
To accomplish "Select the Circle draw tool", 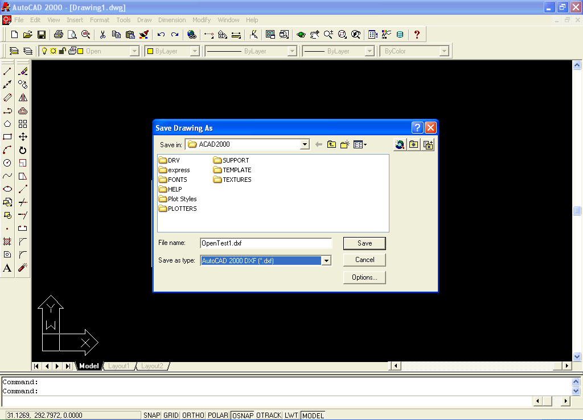I will (x=7, y=163).
